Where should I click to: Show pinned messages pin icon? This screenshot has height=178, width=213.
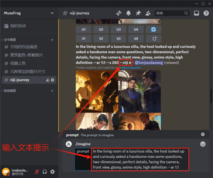138,13
